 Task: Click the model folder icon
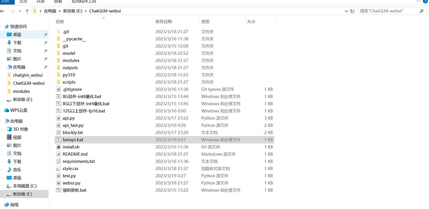click(58, 53)
